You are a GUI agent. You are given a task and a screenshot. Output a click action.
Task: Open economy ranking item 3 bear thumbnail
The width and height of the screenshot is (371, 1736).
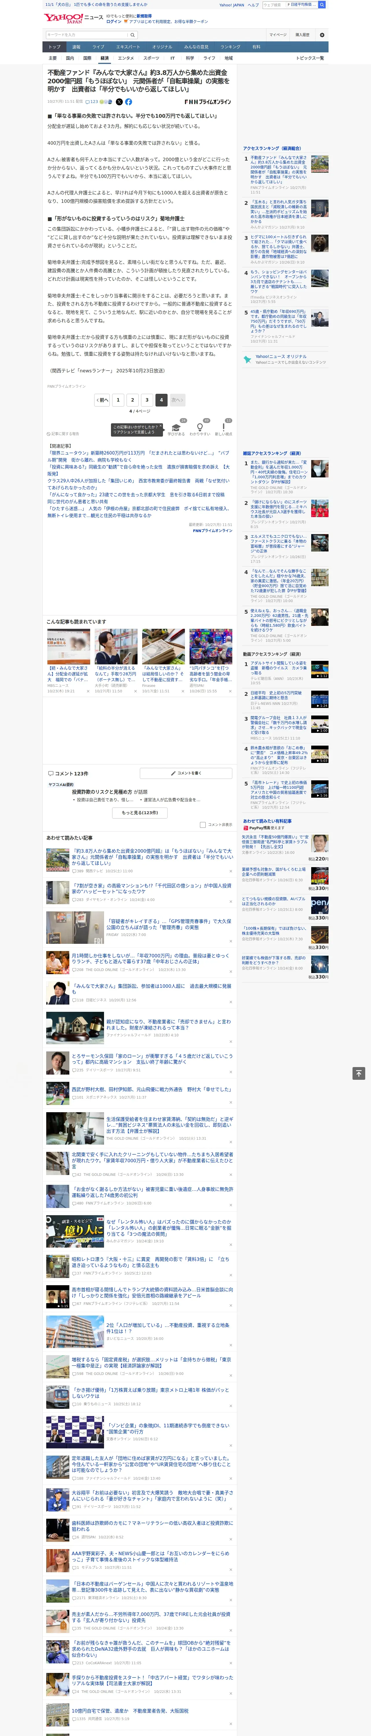point(319,243)
